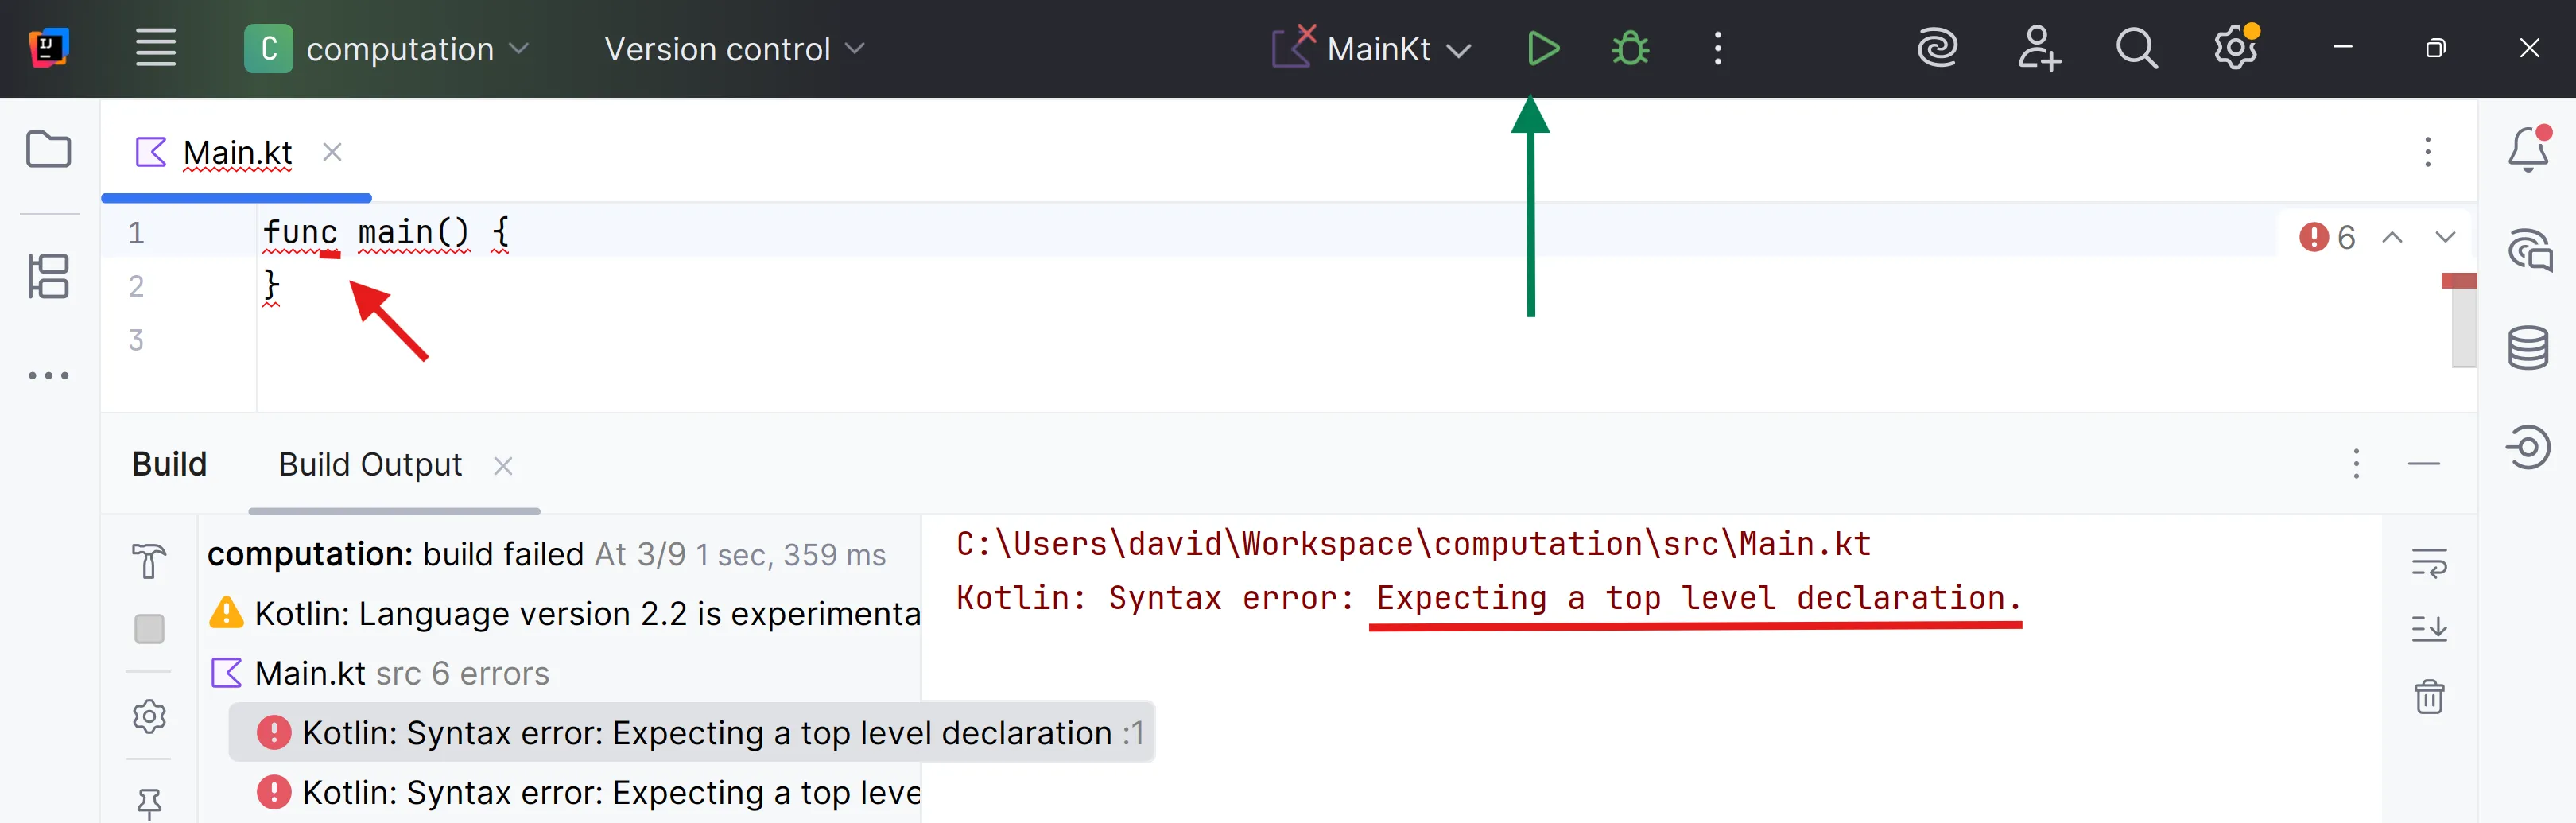Viewport: 2576px width, 823px height.
Task: Open the Version control dropdown
Action: [734, 48]
